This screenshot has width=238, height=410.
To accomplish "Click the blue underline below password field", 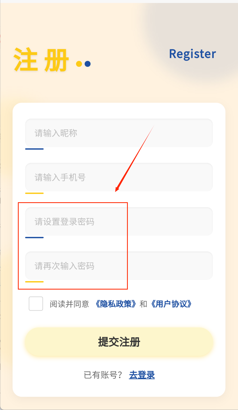I will 34,237.
